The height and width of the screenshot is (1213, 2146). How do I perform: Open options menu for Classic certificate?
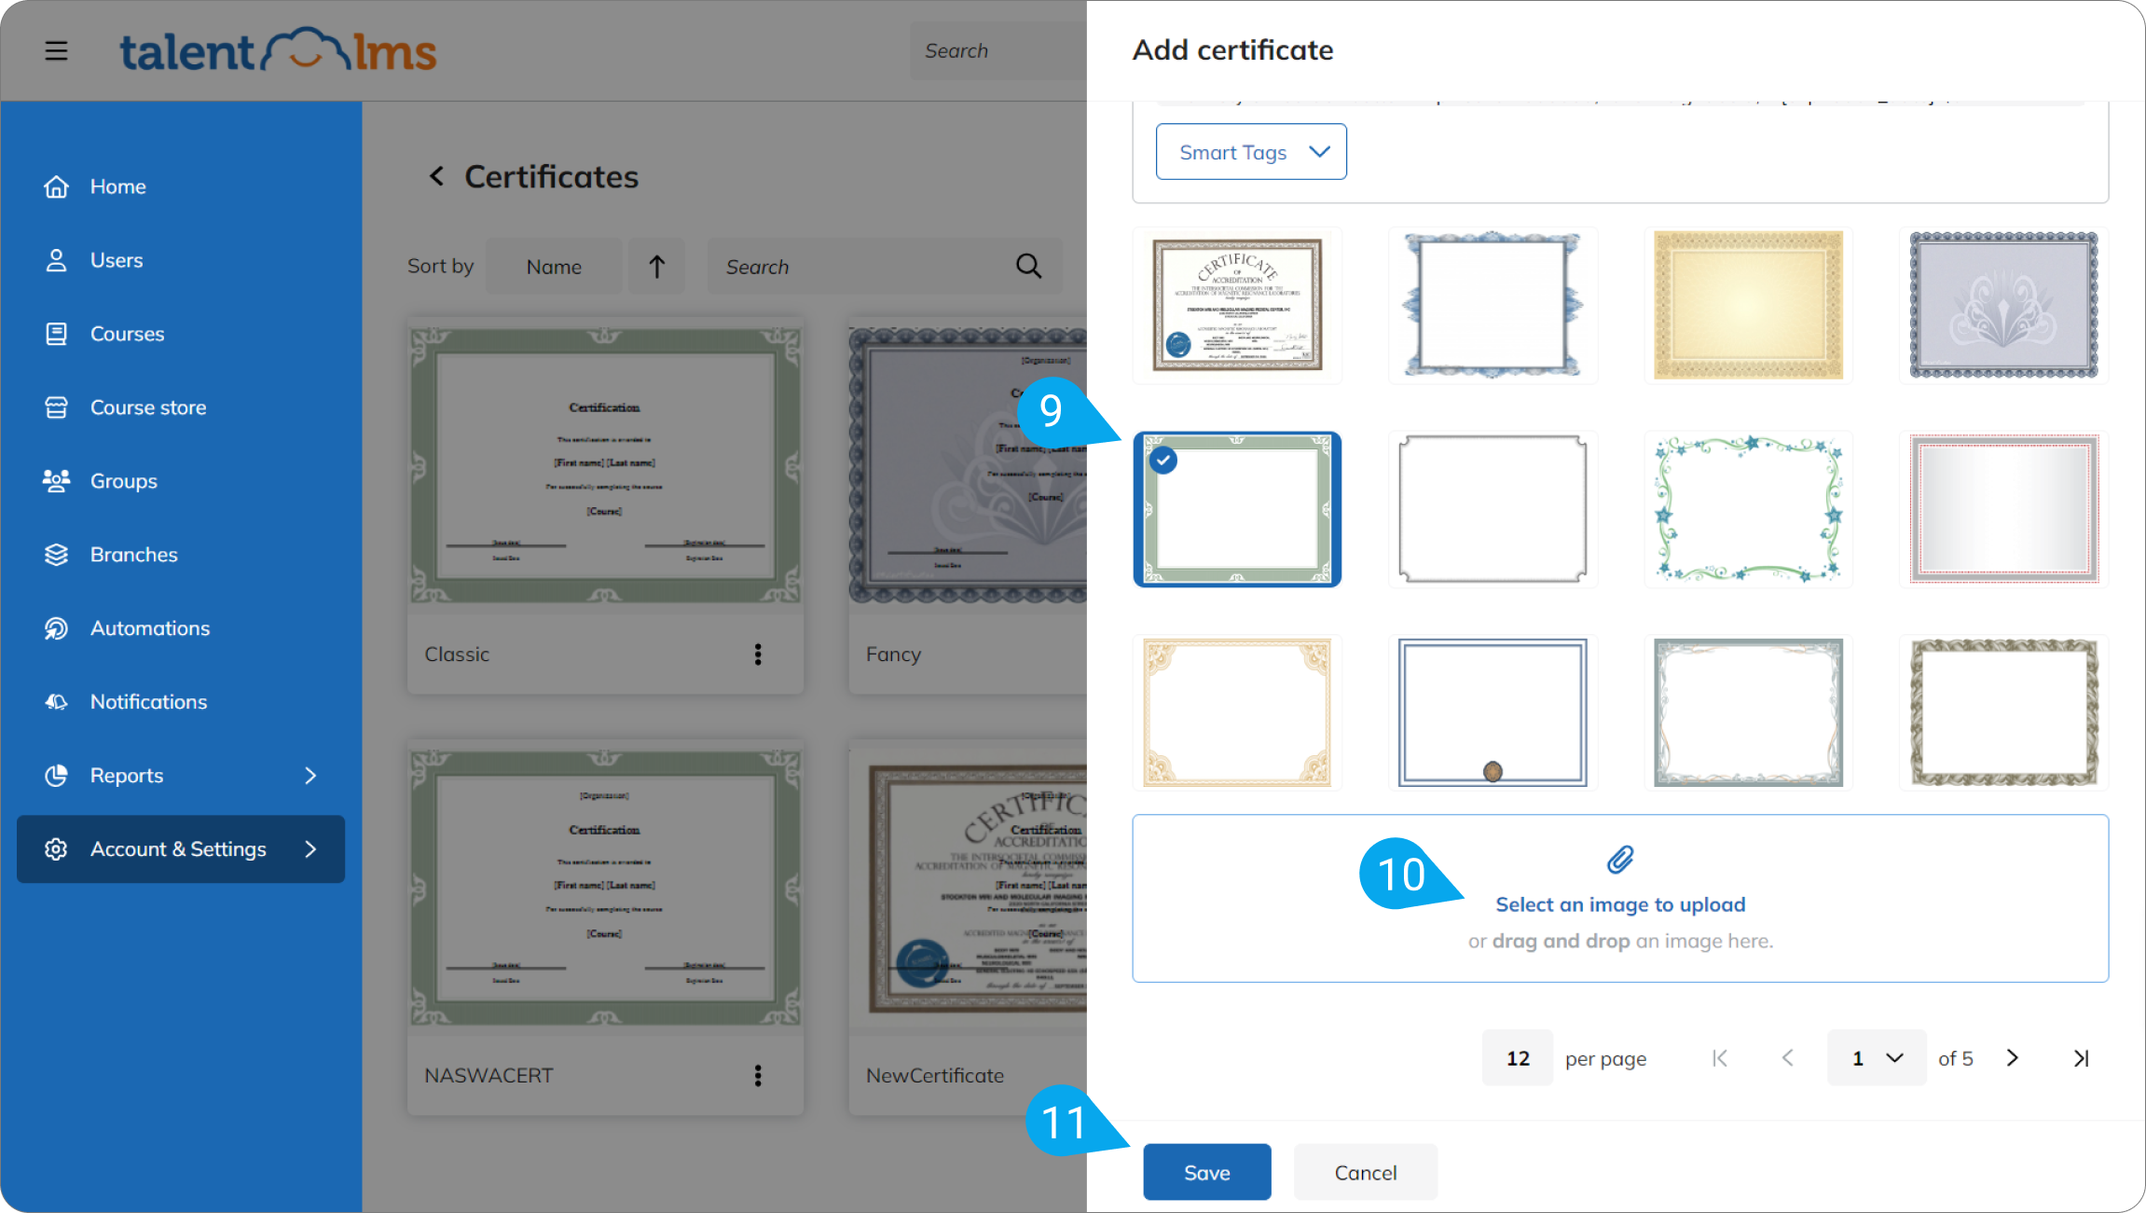(x=758, y=655)
